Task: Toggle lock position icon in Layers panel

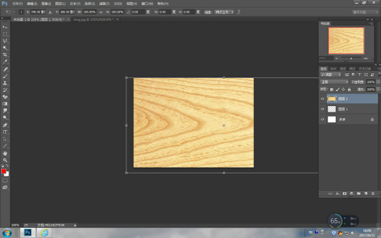Action: coord(344,89)
